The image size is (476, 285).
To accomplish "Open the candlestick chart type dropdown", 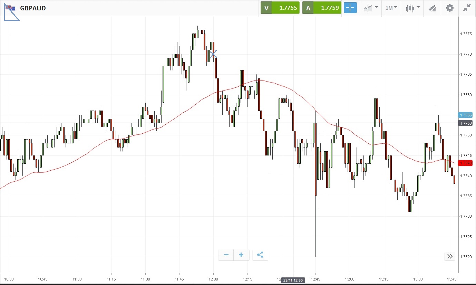I will tap(412, 8).
